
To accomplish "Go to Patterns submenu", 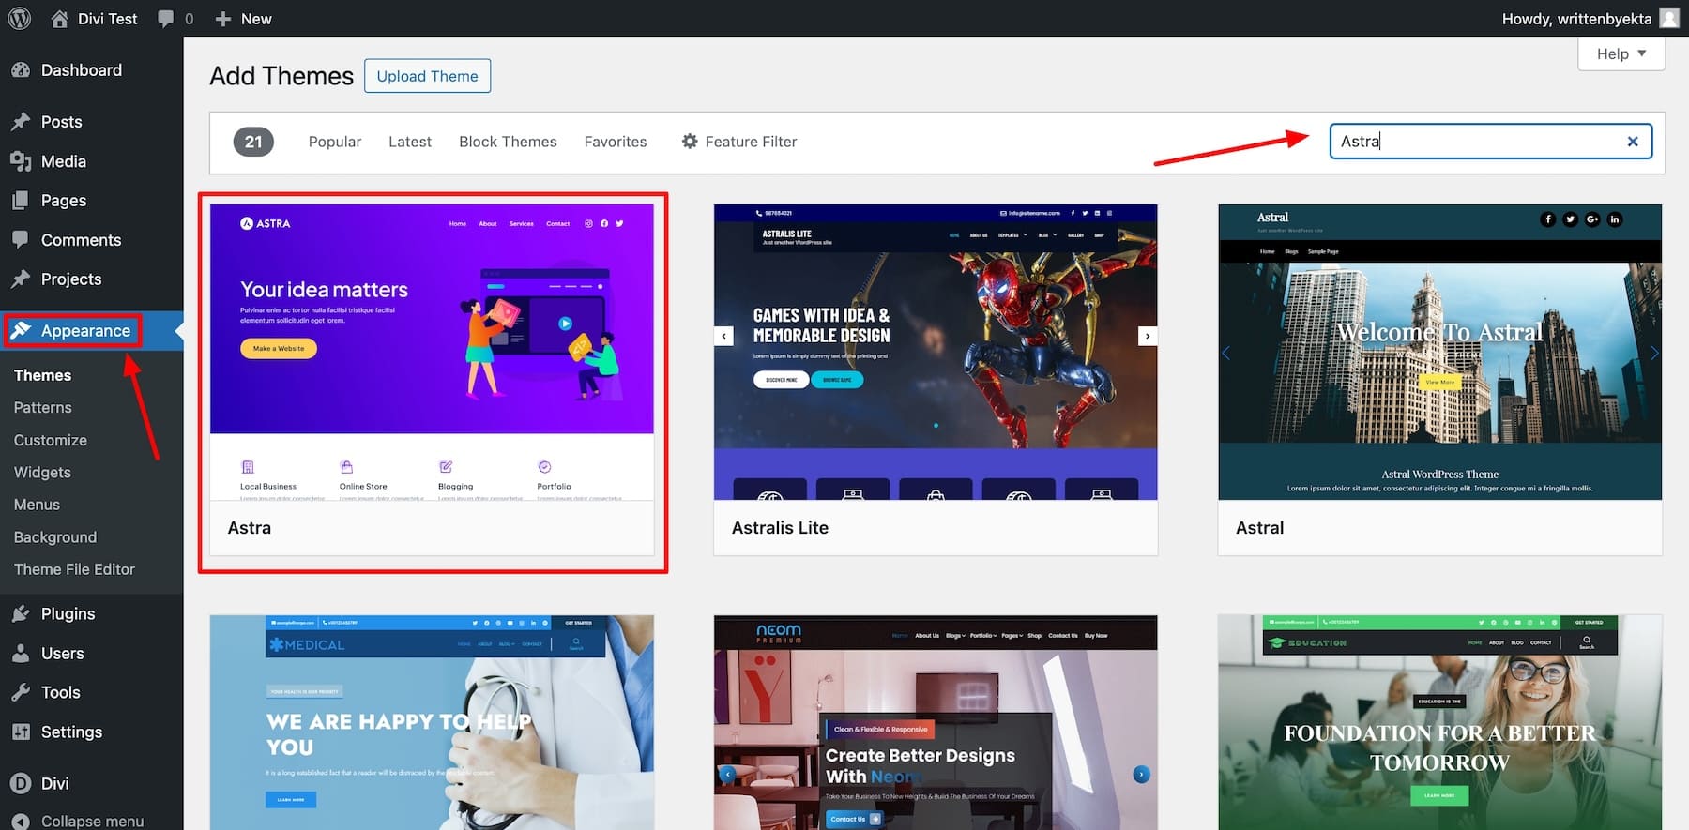I will (x=42, y=407).
